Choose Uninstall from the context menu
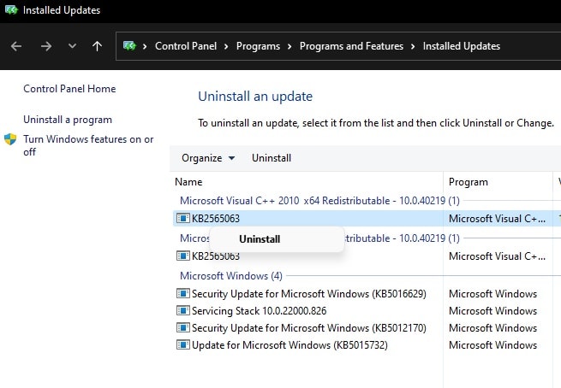 point(277,239)
